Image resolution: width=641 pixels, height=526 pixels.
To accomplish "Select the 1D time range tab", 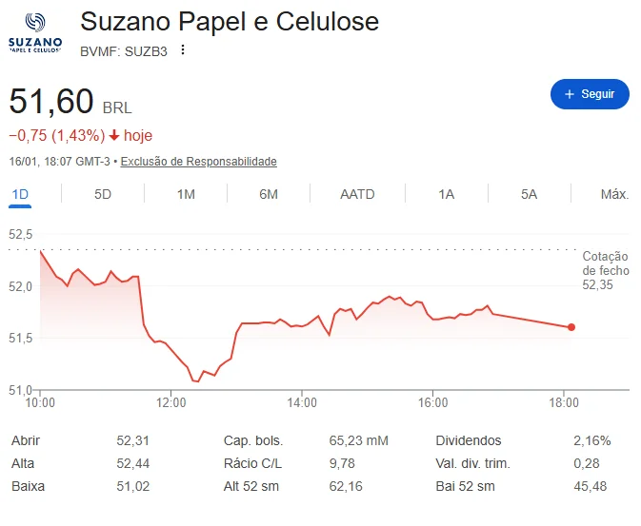I will (x=20, y=194).
